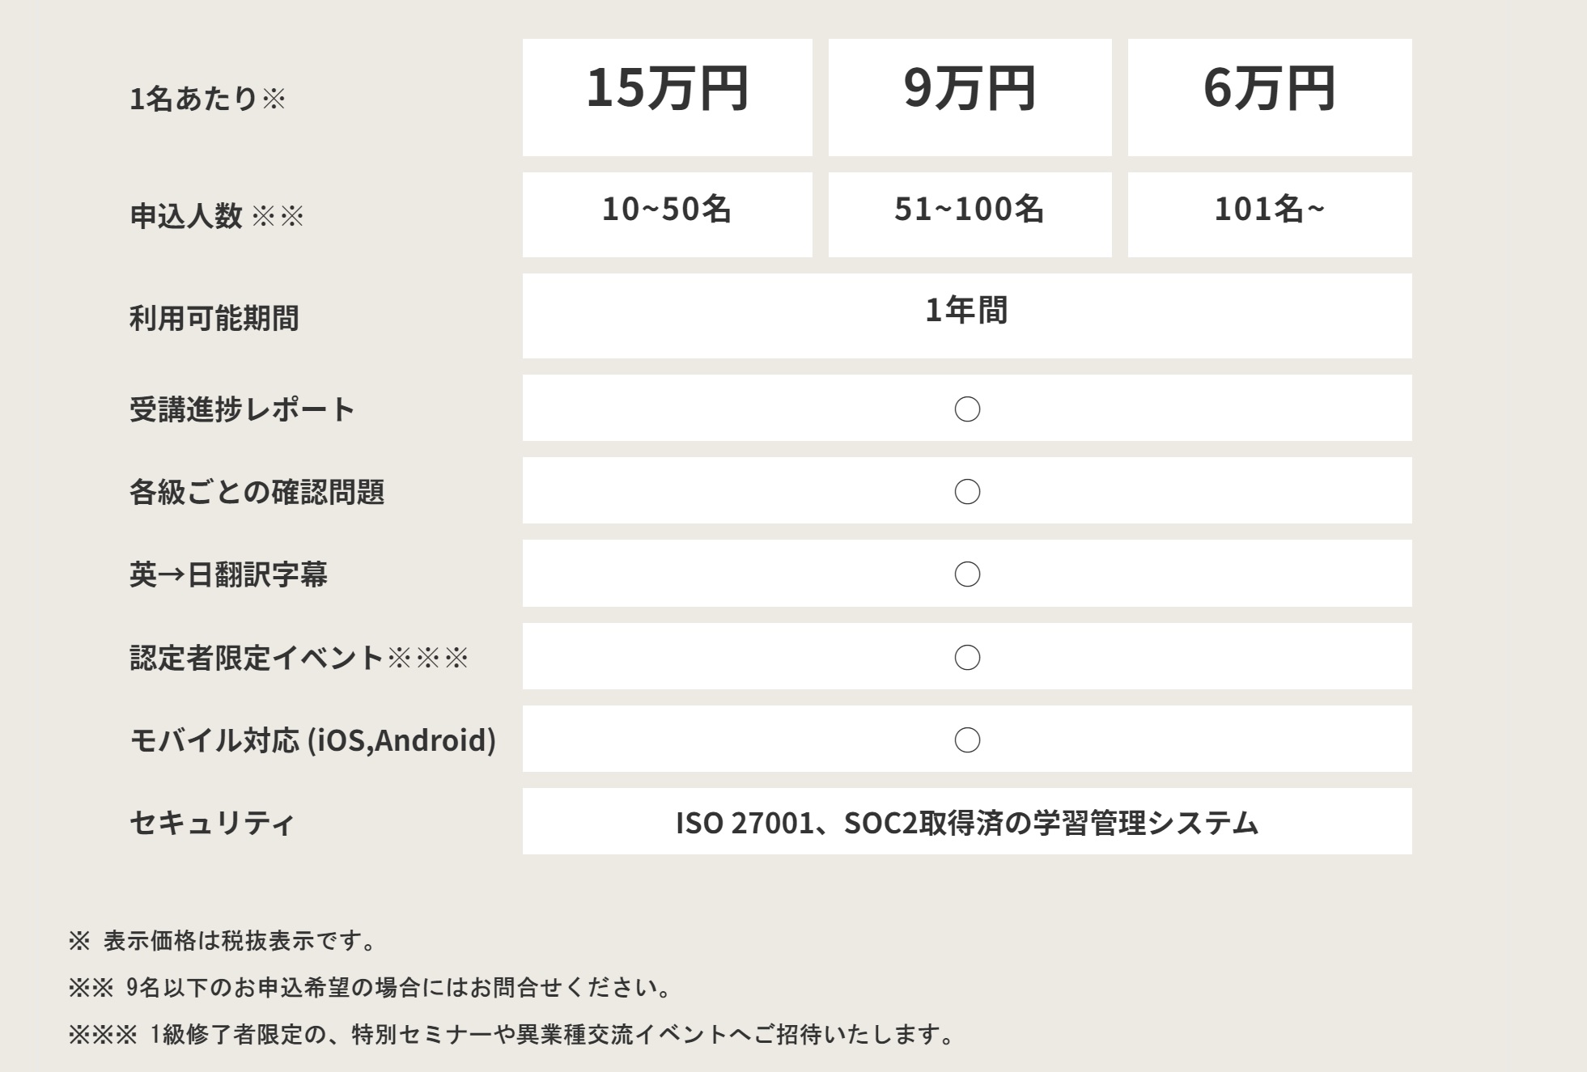1587x1072 pixels.
Task: Click the セキュリティ row label
Action: (212, 823)
